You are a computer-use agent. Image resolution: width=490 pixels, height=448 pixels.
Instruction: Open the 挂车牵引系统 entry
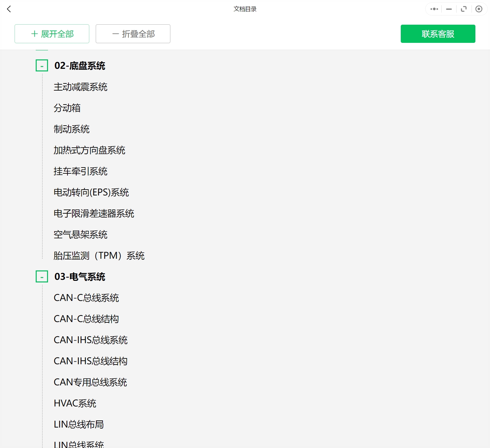click(80, 171)
